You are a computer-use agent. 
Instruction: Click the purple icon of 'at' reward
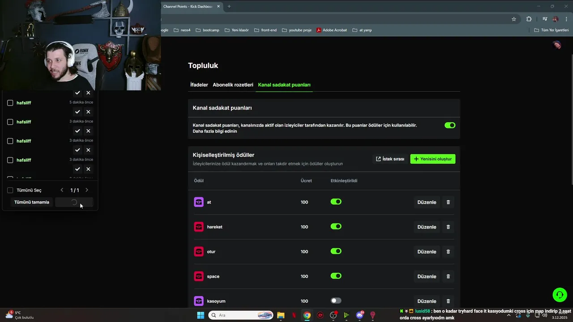199,202
